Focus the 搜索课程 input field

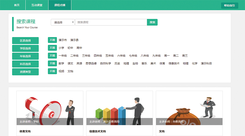(111, 22)
